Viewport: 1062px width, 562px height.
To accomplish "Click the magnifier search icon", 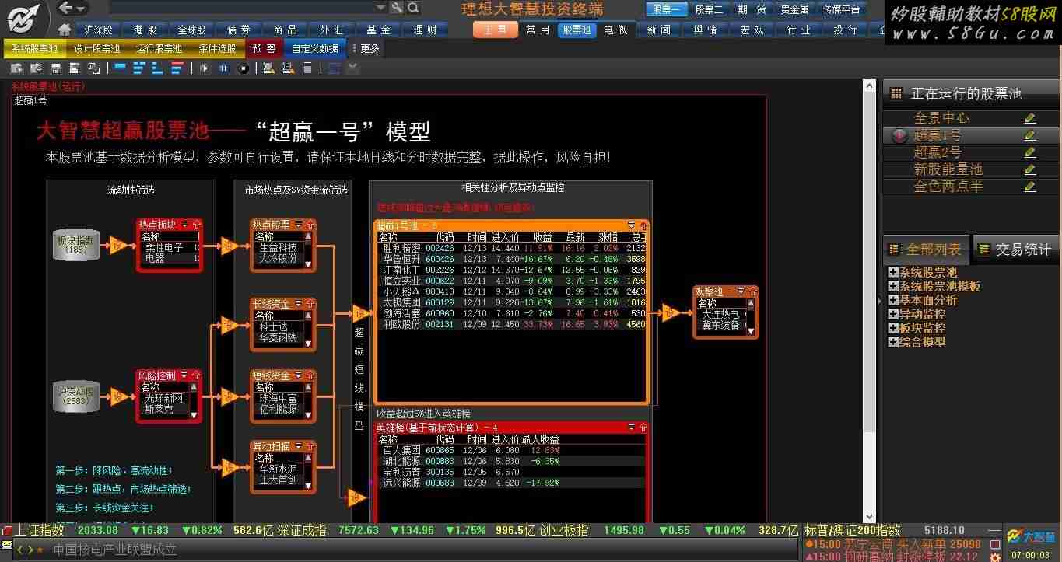I will (413, 8).
